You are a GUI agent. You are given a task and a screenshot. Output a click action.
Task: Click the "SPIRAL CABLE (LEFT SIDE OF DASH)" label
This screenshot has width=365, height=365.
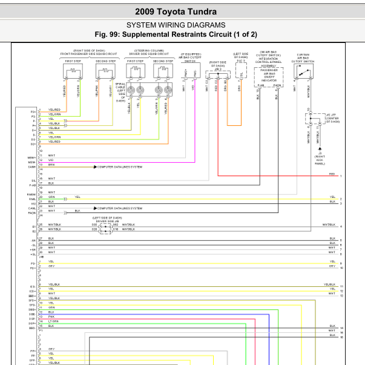(x=120, y=92)
